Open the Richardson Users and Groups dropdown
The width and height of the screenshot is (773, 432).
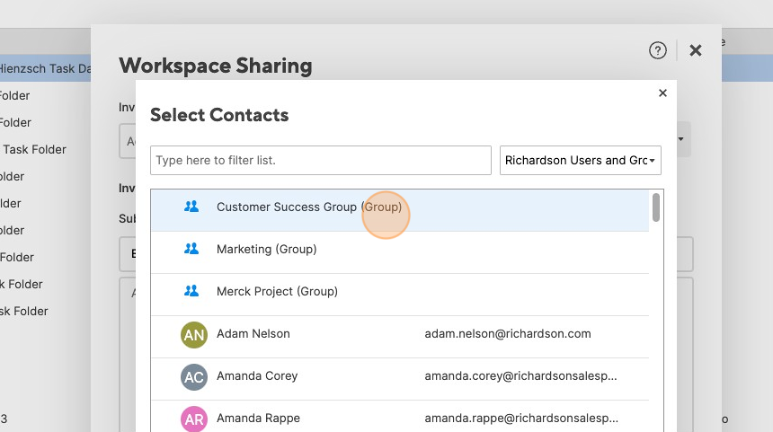point(581,161)
